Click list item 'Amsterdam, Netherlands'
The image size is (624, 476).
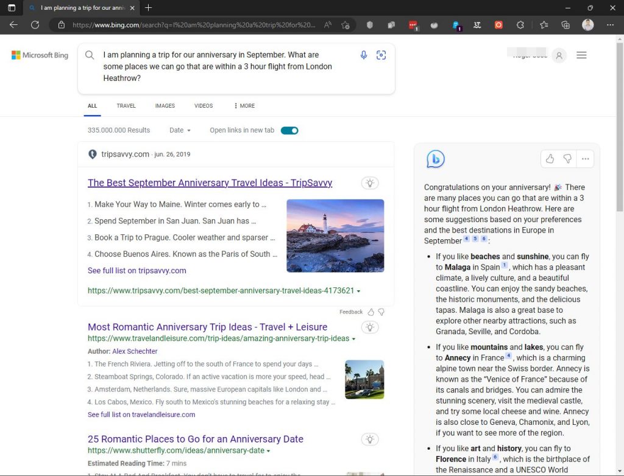[x=210, y=390]
